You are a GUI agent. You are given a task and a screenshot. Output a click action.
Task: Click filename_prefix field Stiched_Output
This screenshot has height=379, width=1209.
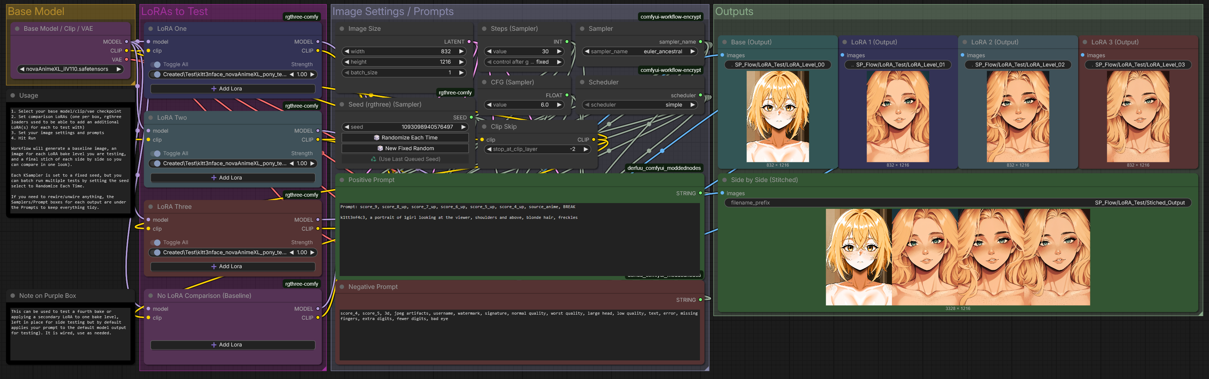[958, 203]
